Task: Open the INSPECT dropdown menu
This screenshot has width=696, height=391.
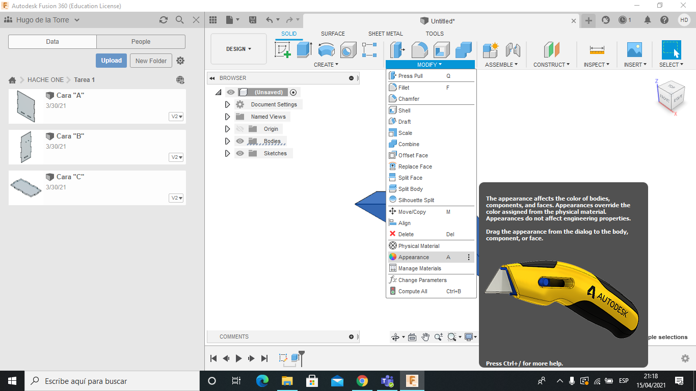Action: coord(597,65)
